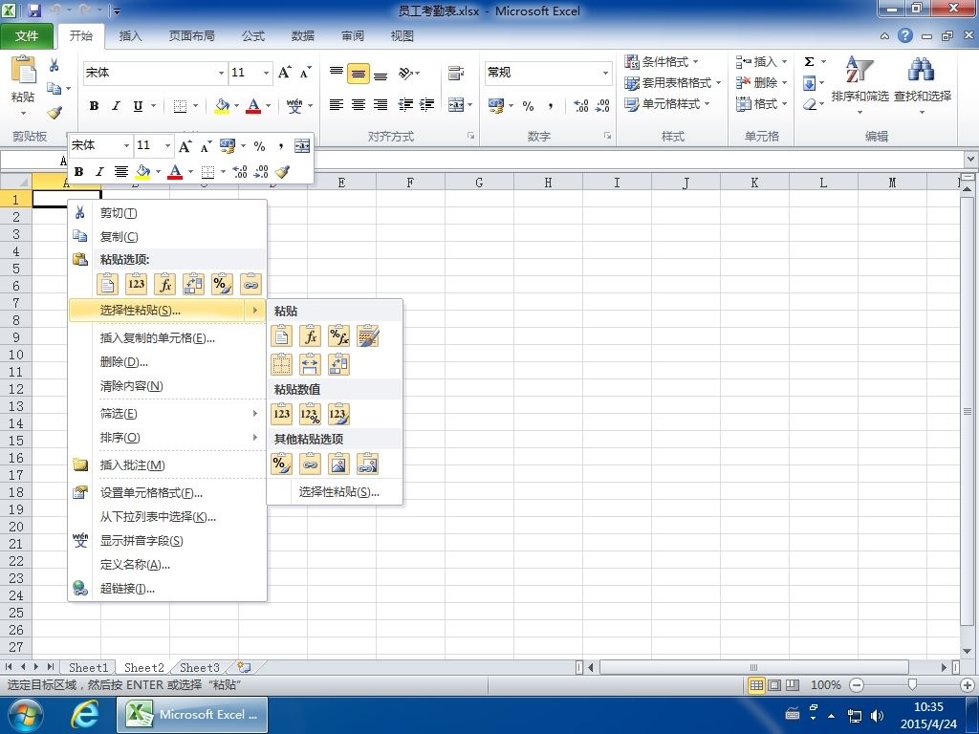Open the number format 常规 dropdown

tap(605, 73)
